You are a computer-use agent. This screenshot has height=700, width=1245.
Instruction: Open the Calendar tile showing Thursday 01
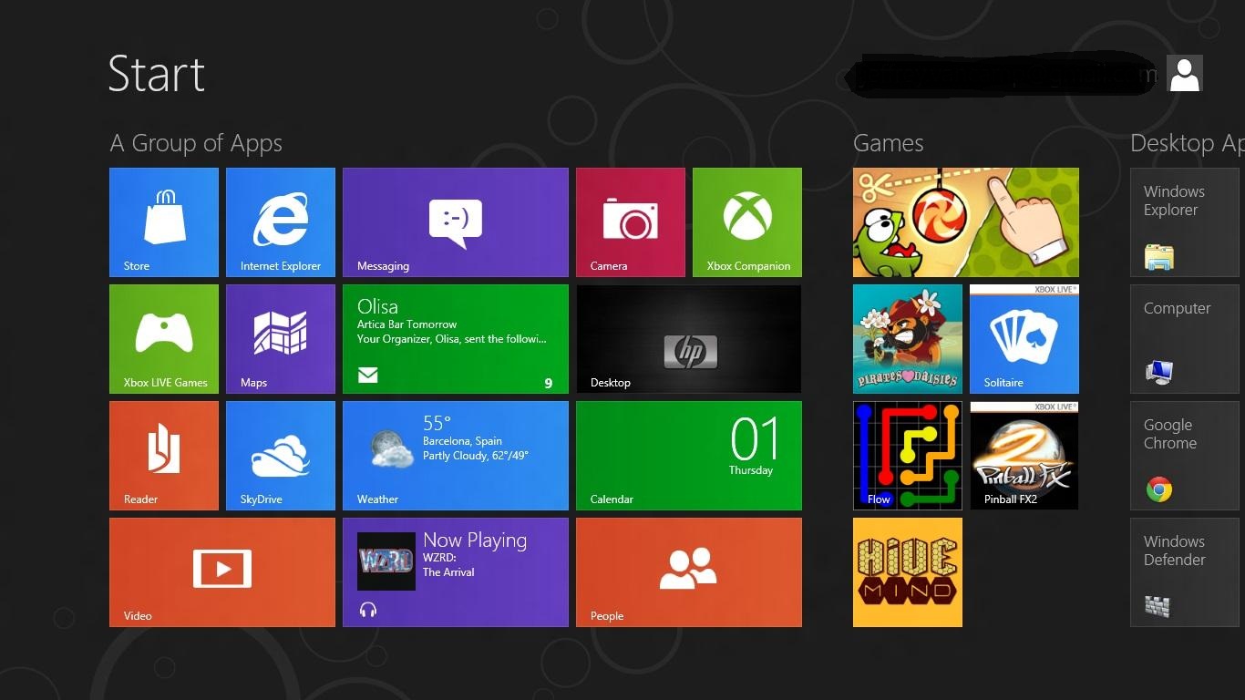(689, 456)
